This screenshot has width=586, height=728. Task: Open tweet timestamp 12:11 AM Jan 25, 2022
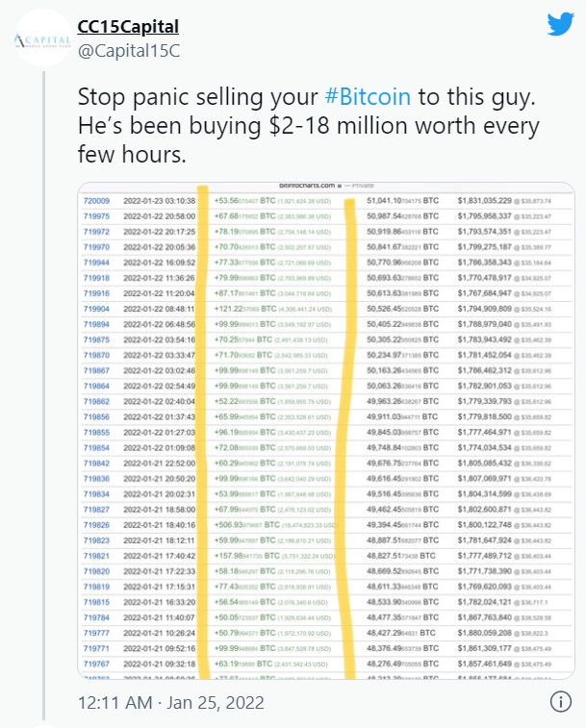(170, 702)
